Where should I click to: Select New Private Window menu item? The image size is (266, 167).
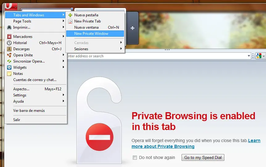click(95, 34)
